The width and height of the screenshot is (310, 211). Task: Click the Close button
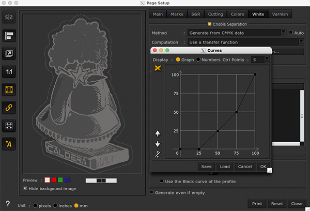coord(297,204)
